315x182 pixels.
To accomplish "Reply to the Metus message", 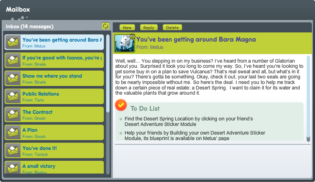I will (x=149, y=28).
